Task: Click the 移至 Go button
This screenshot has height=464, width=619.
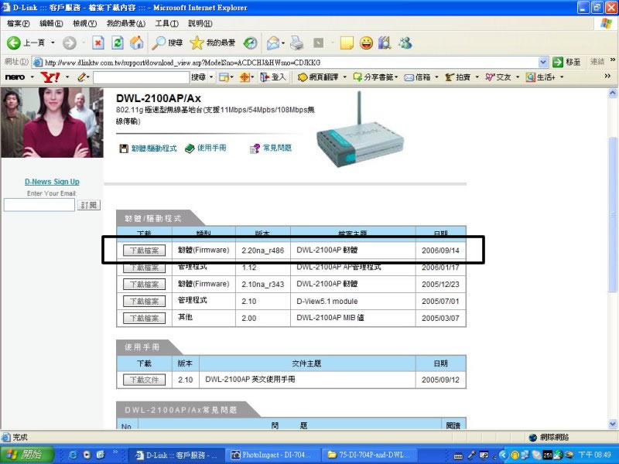Action: (x=567, y=62)
